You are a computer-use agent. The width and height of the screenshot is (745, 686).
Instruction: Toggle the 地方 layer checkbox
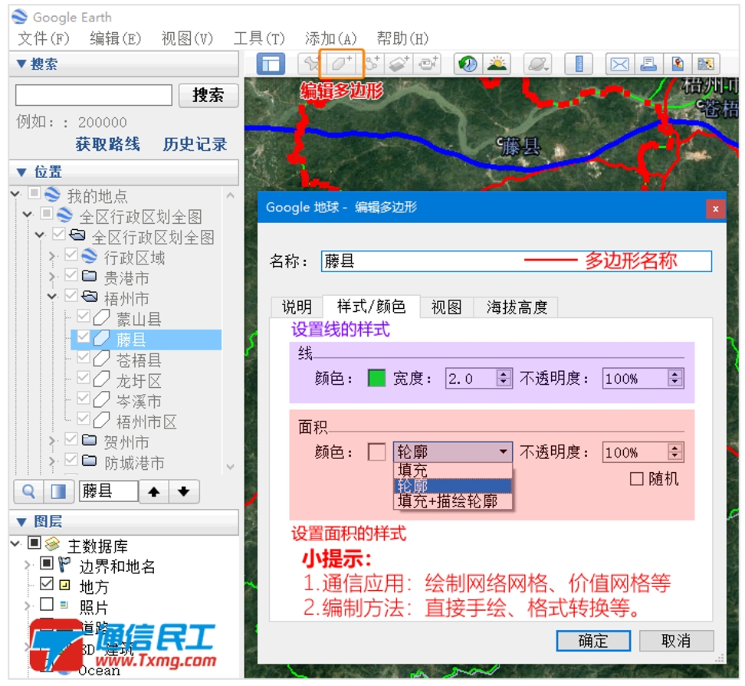pyautogui.click(x=47, y=583)
